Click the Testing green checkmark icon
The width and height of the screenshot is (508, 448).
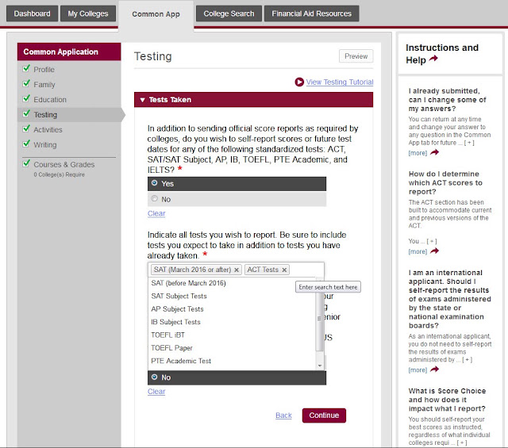[26, 113]
